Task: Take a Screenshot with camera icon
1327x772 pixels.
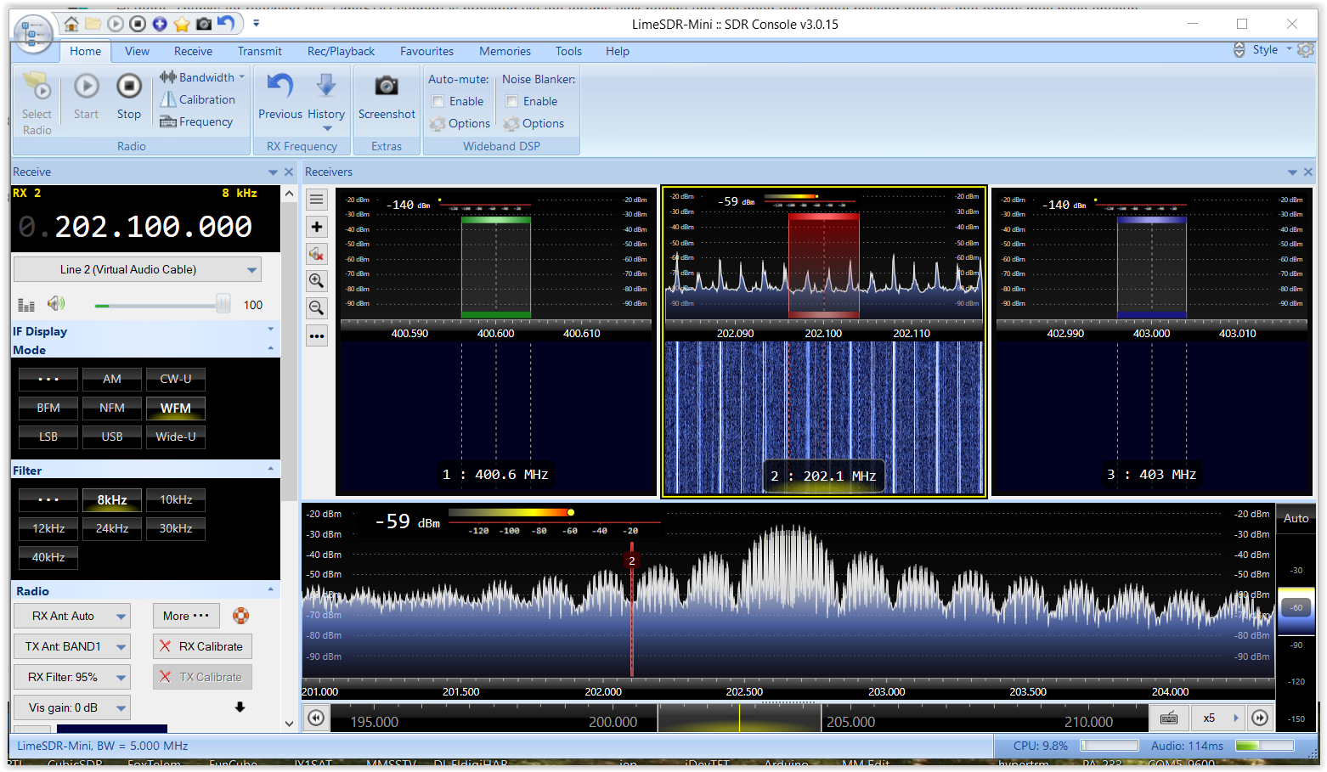Action: coord(387,86)
